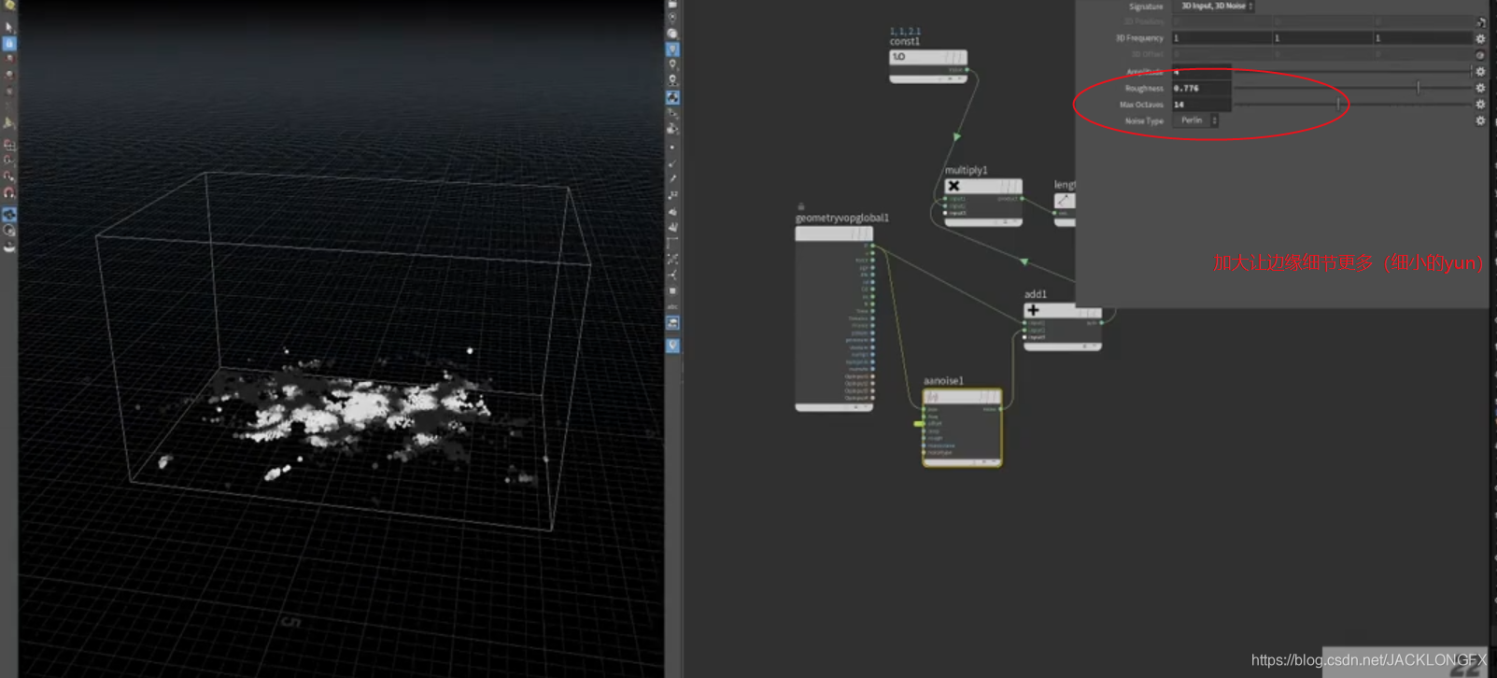Click the Max Octaves value field 14

pos(1201,105)
